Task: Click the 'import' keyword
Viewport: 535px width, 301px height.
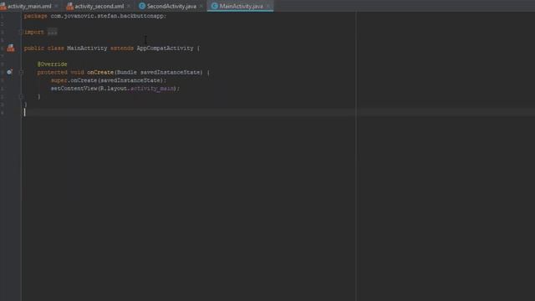Action: 33,32
